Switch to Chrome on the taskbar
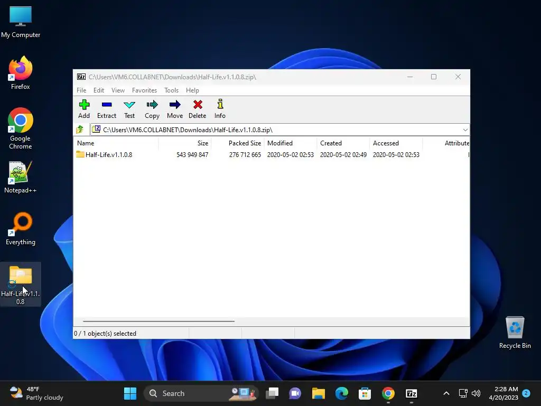This screenshot has height=406, width=541. coord(388,393)
